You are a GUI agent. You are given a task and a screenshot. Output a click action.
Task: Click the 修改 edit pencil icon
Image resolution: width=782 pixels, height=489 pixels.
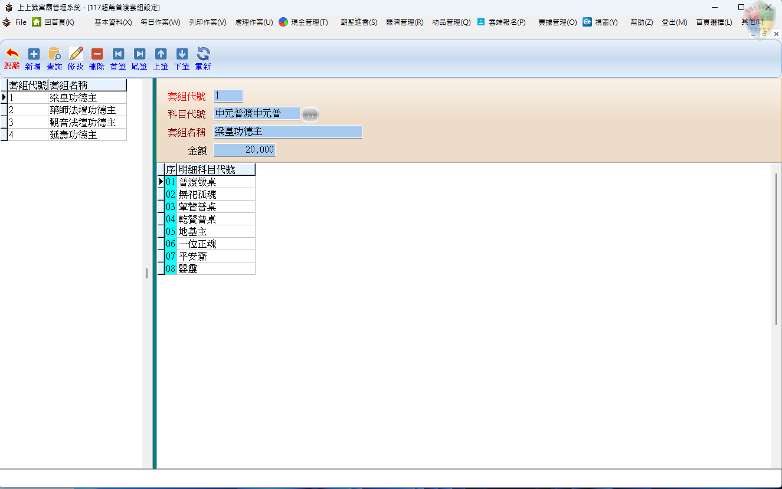coord(76,54)
